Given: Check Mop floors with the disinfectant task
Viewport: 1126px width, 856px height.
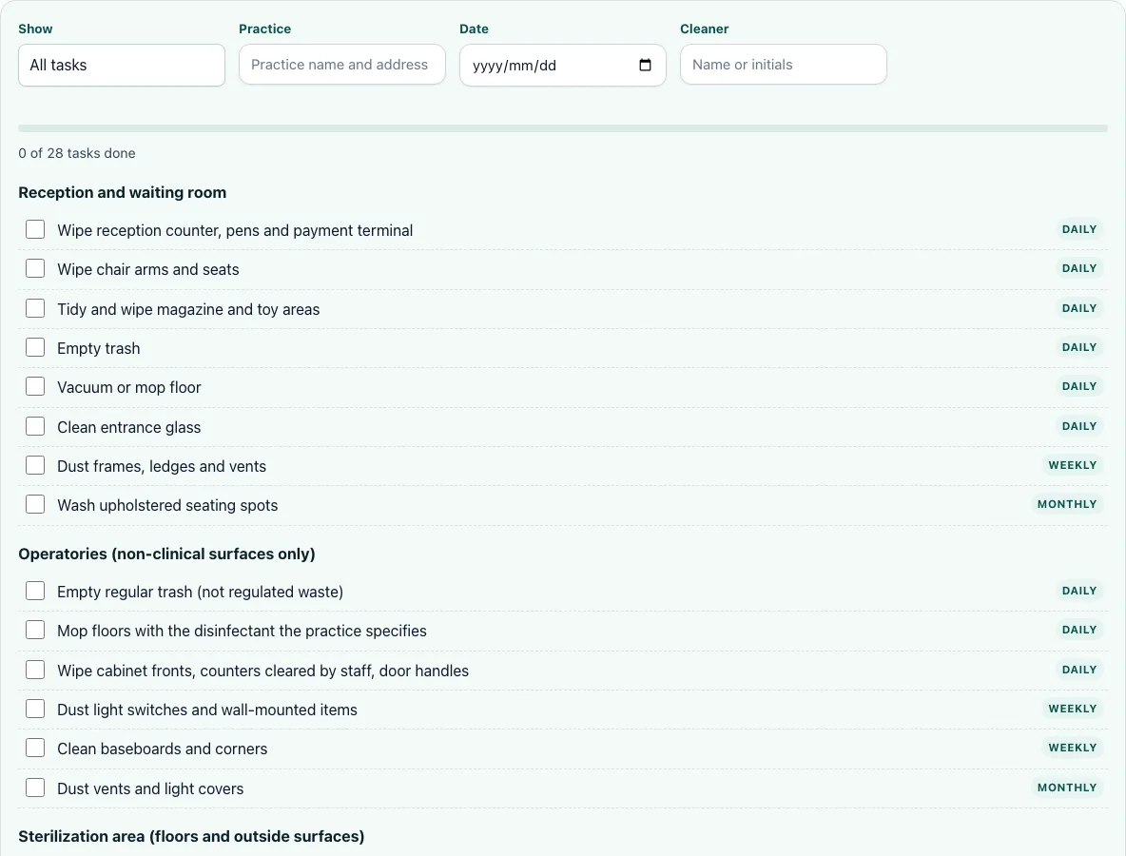Looking at the screenshot, I should tap(35, 630).
